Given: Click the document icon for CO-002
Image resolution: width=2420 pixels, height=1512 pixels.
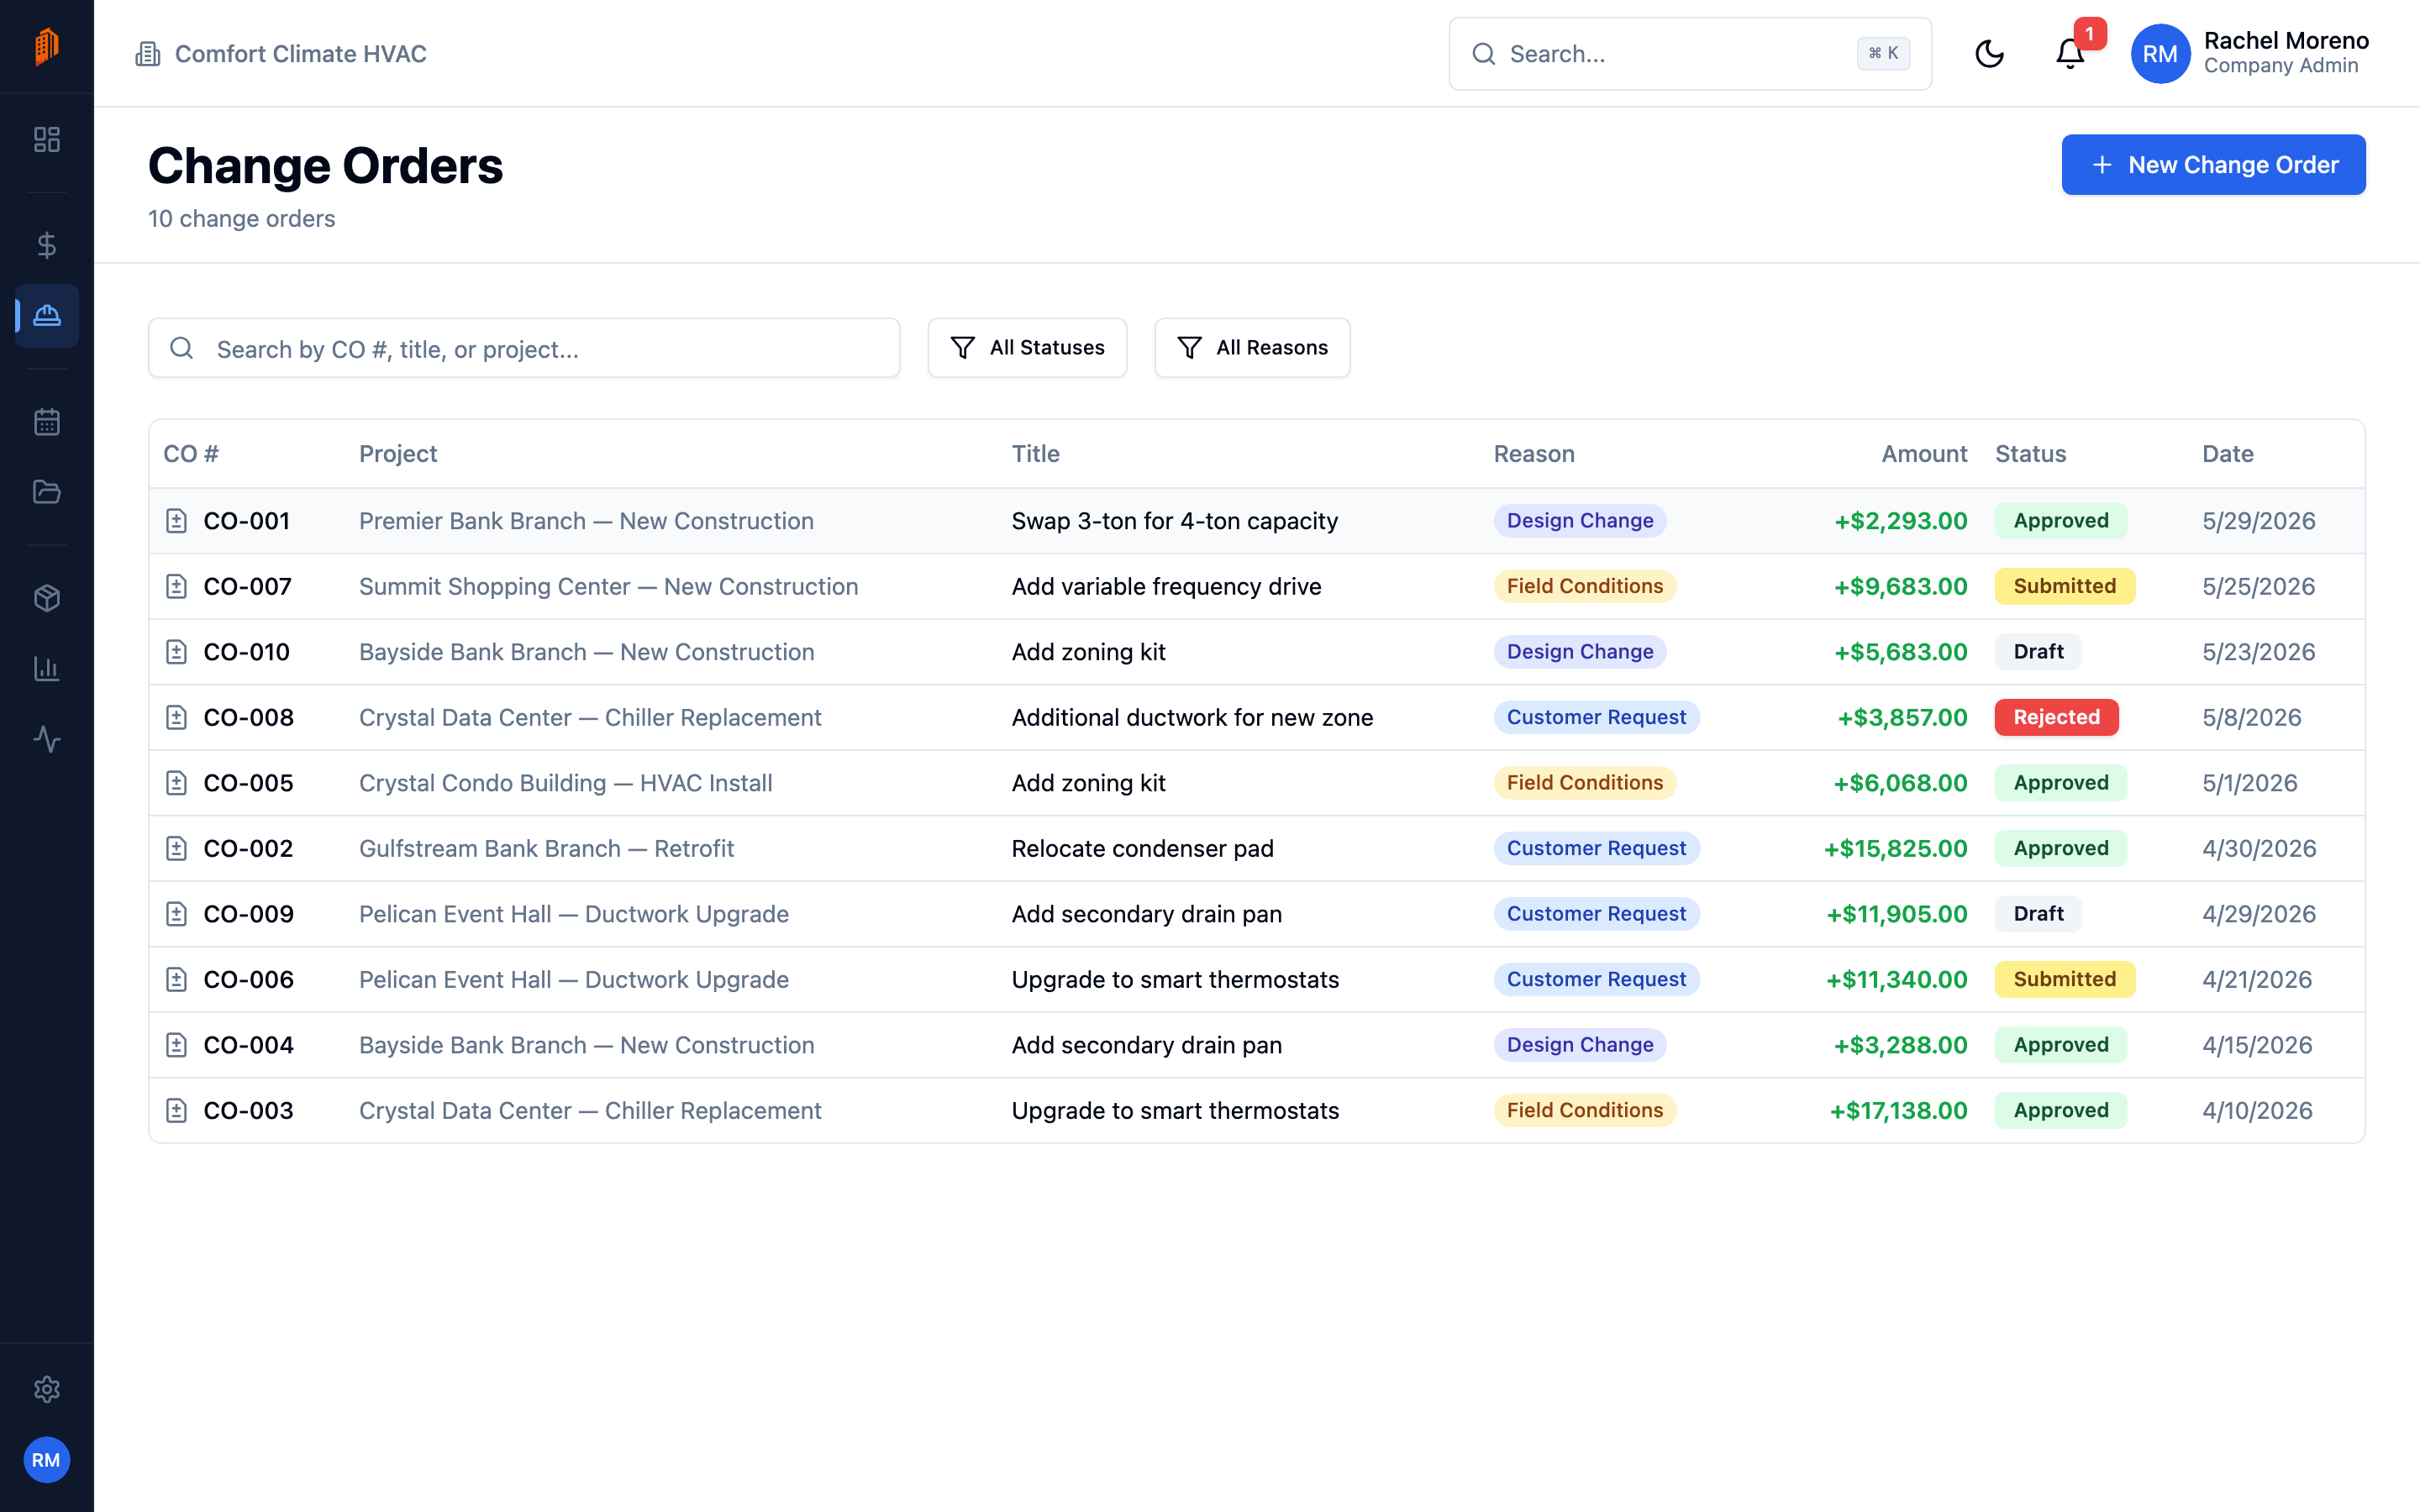Looking at the screenshot, I should tap(177, 848).
